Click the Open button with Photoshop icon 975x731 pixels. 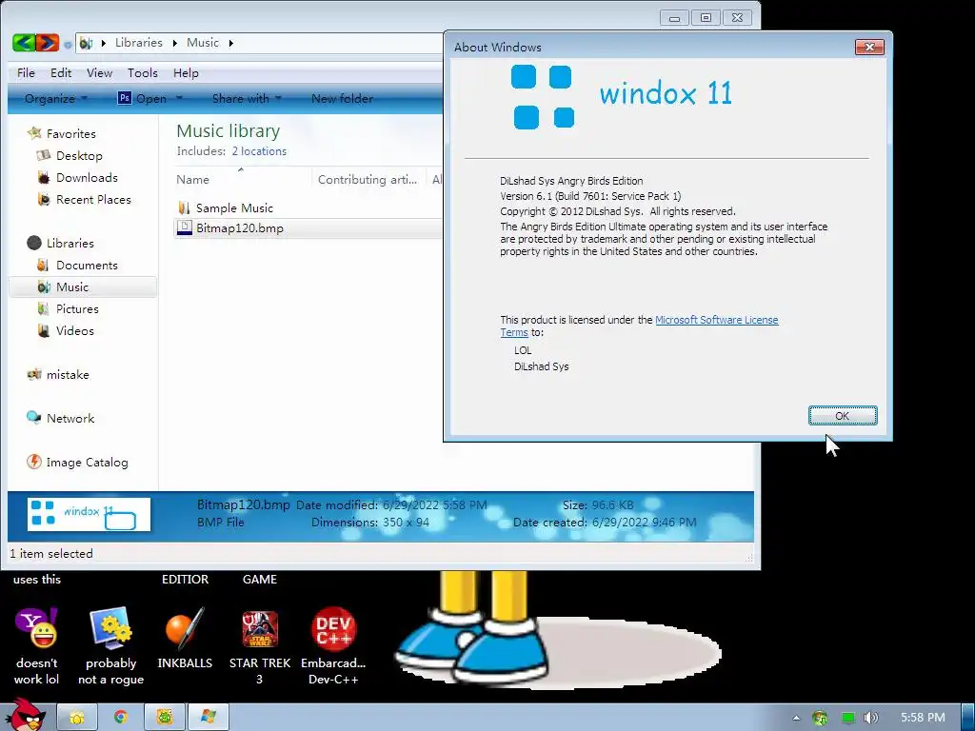(143, 98)
